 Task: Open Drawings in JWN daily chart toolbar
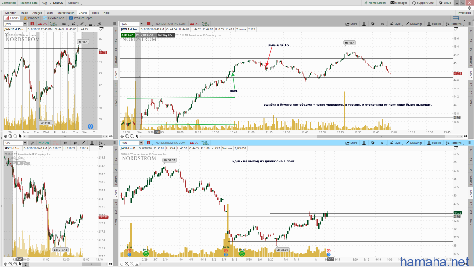click(x=414, y=143)
